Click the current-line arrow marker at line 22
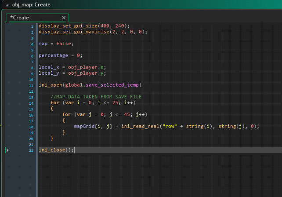The height and width of the screenshot is (197, 282). [7, 150]
